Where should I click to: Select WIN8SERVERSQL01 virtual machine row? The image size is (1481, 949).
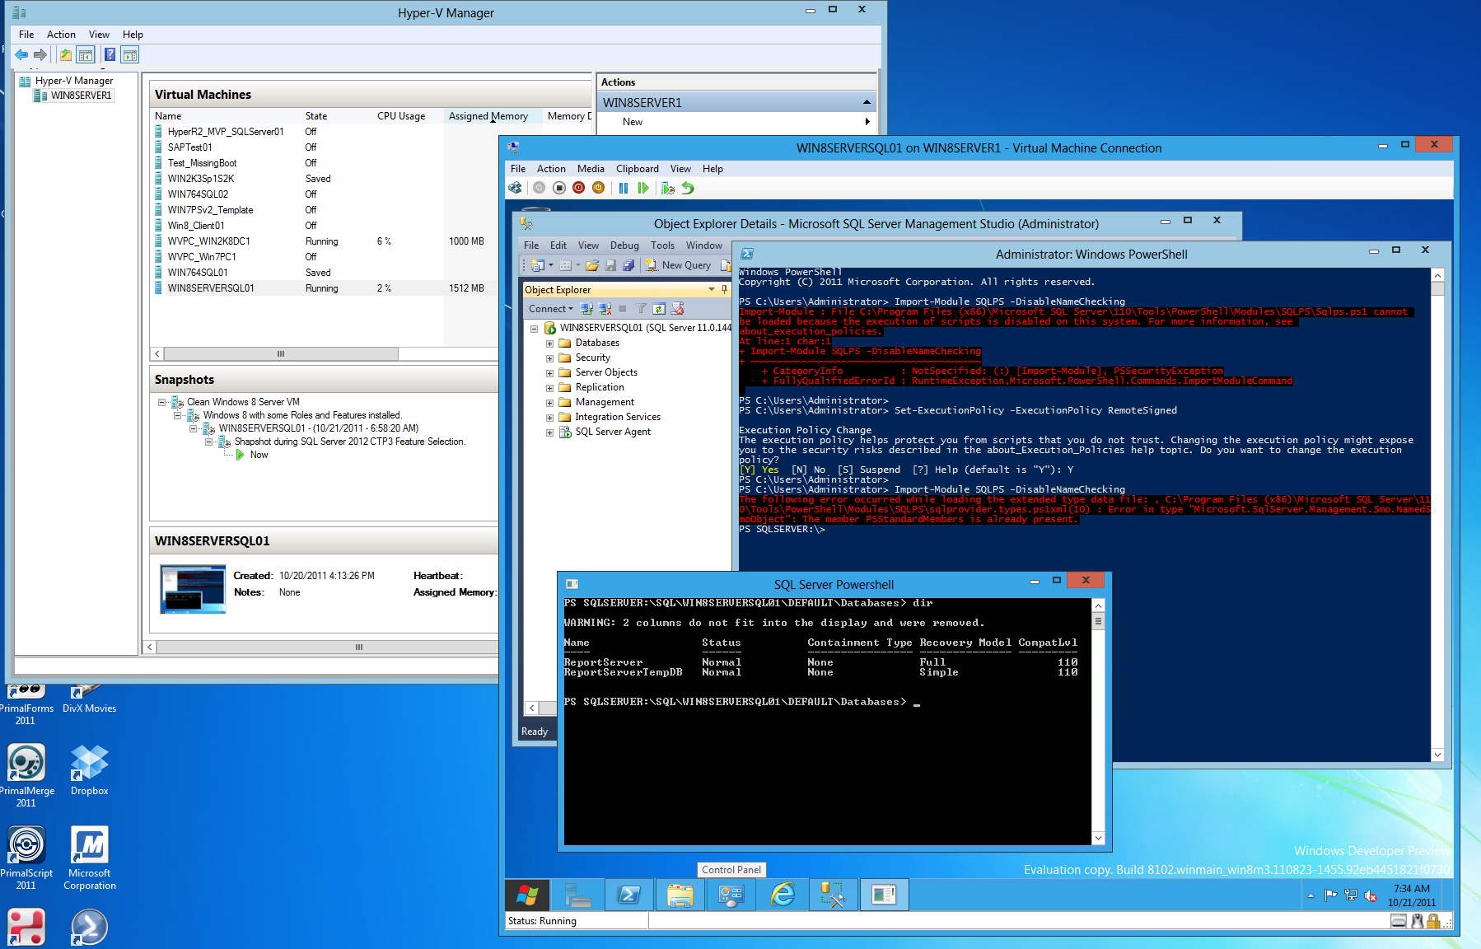pyautogui.click(x=324, y=288)
